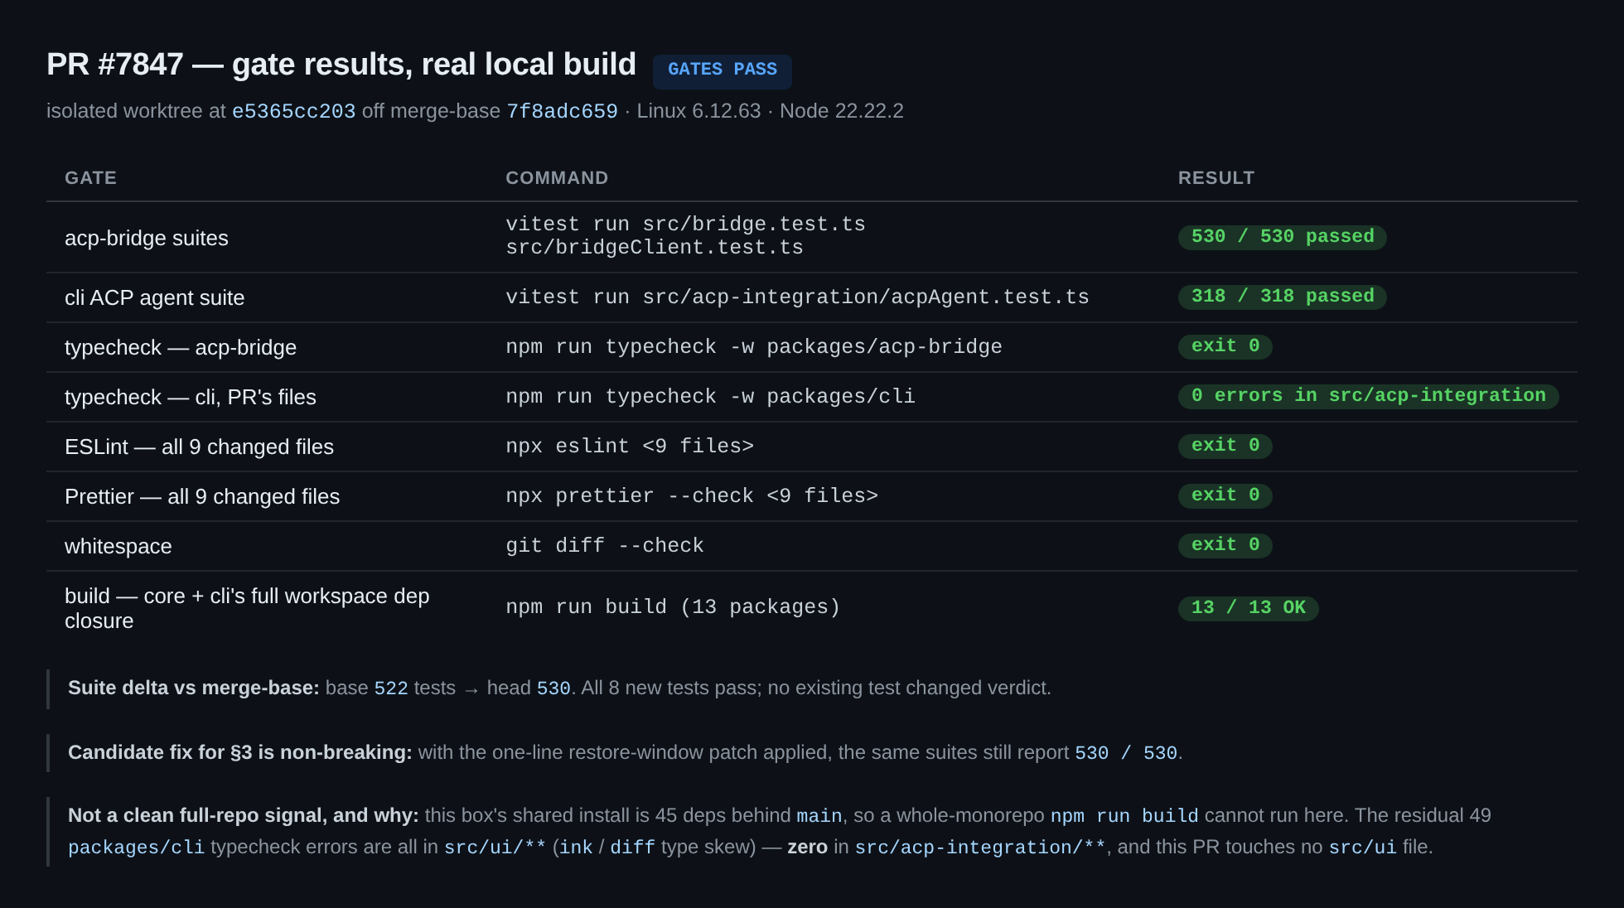Click '530 / 530' in candidate fix note

coord(1126,753)
